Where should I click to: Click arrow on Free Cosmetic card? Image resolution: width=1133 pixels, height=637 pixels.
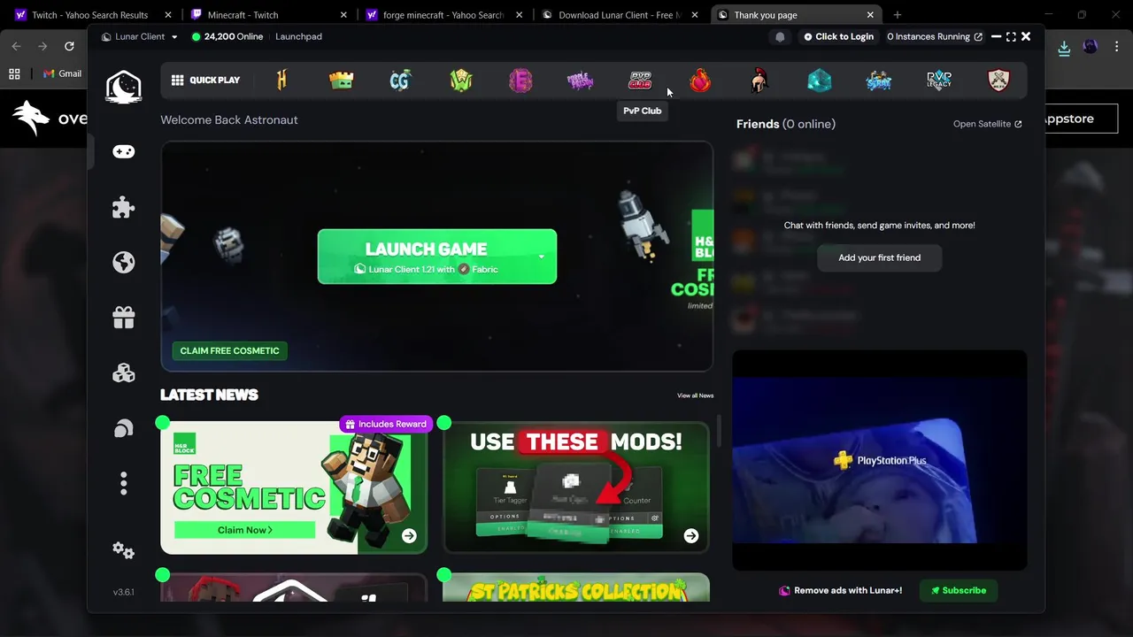pyautogui.click(x=409, y=535)
